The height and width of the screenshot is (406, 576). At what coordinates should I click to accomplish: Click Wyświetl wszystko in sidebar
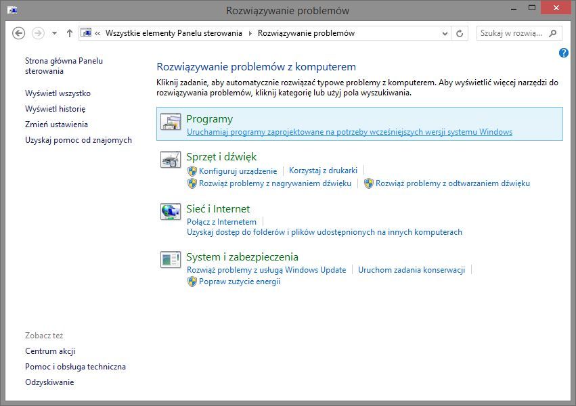pyautogui.click(x=58, y=93)
